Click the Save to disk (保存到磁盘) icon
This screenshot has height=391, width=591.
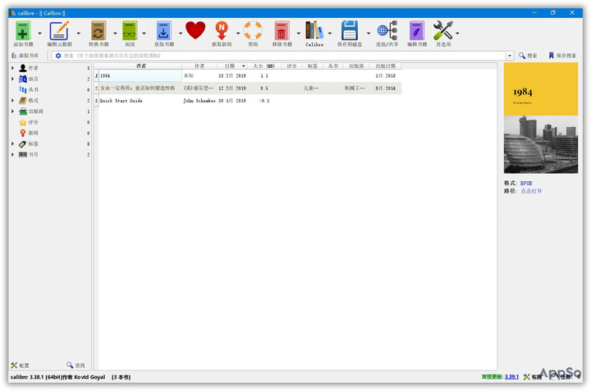click(x=350, y=30)
